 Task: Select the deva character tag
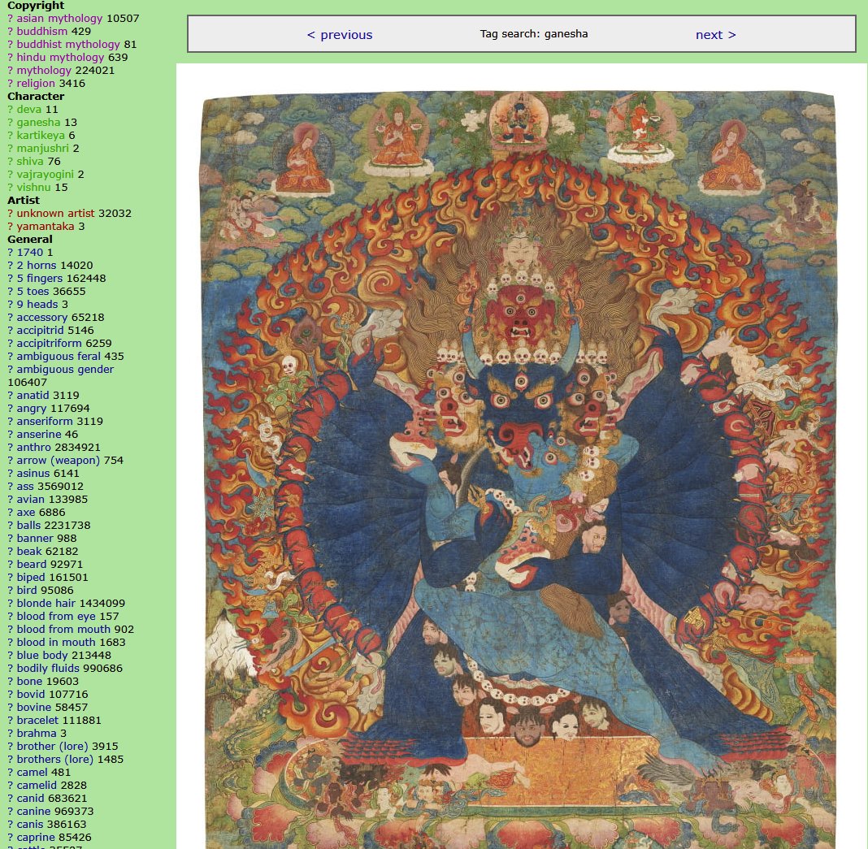click(x=28, y=110)
